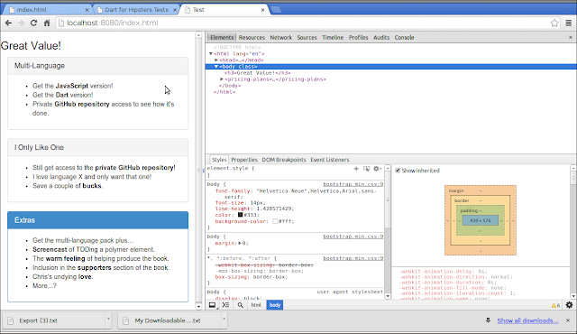The height and width of the screenshot is (334, 577).
Task: Open the Sources panel
Action: point(307,38)
